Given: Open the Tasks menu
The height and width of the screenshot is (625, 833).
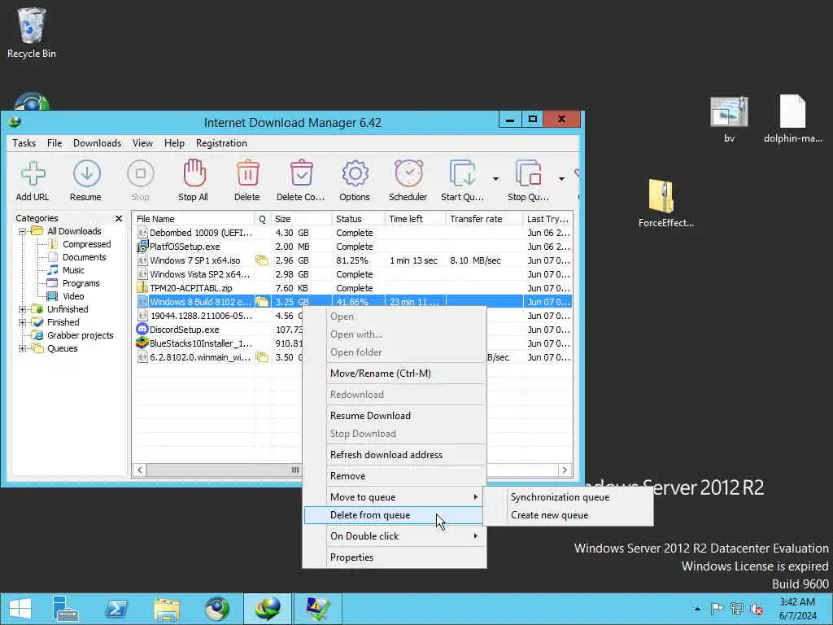Looking at the screenshot, I should click(24, 143).
